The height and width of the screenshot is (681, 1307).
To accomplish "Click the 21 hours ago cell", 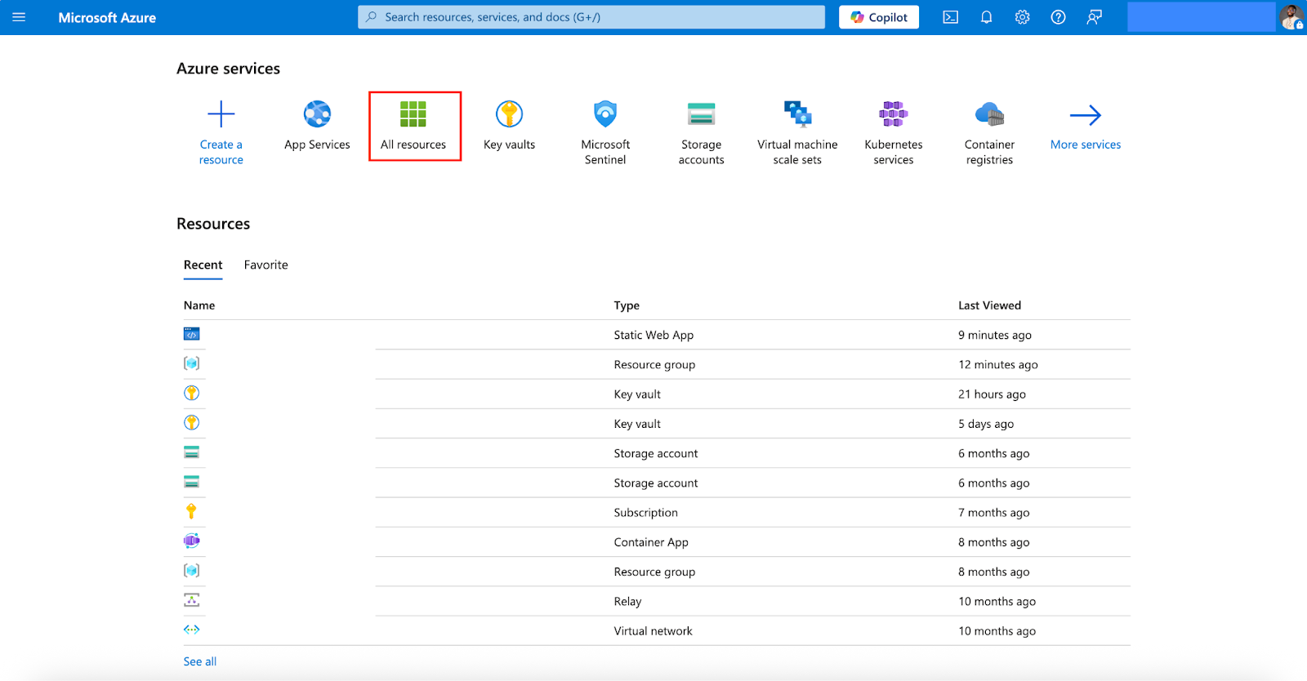I will click(x=992, y=394).
